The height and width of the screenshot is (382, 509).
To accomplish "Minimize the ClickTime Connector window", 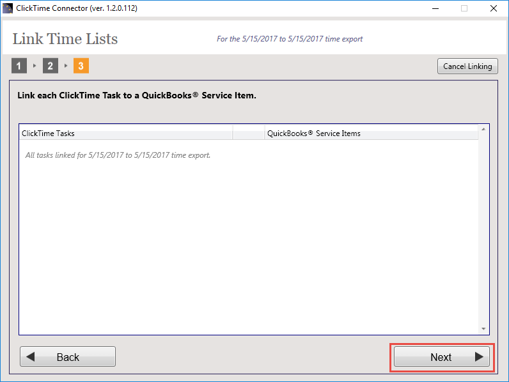I will 435,8.
